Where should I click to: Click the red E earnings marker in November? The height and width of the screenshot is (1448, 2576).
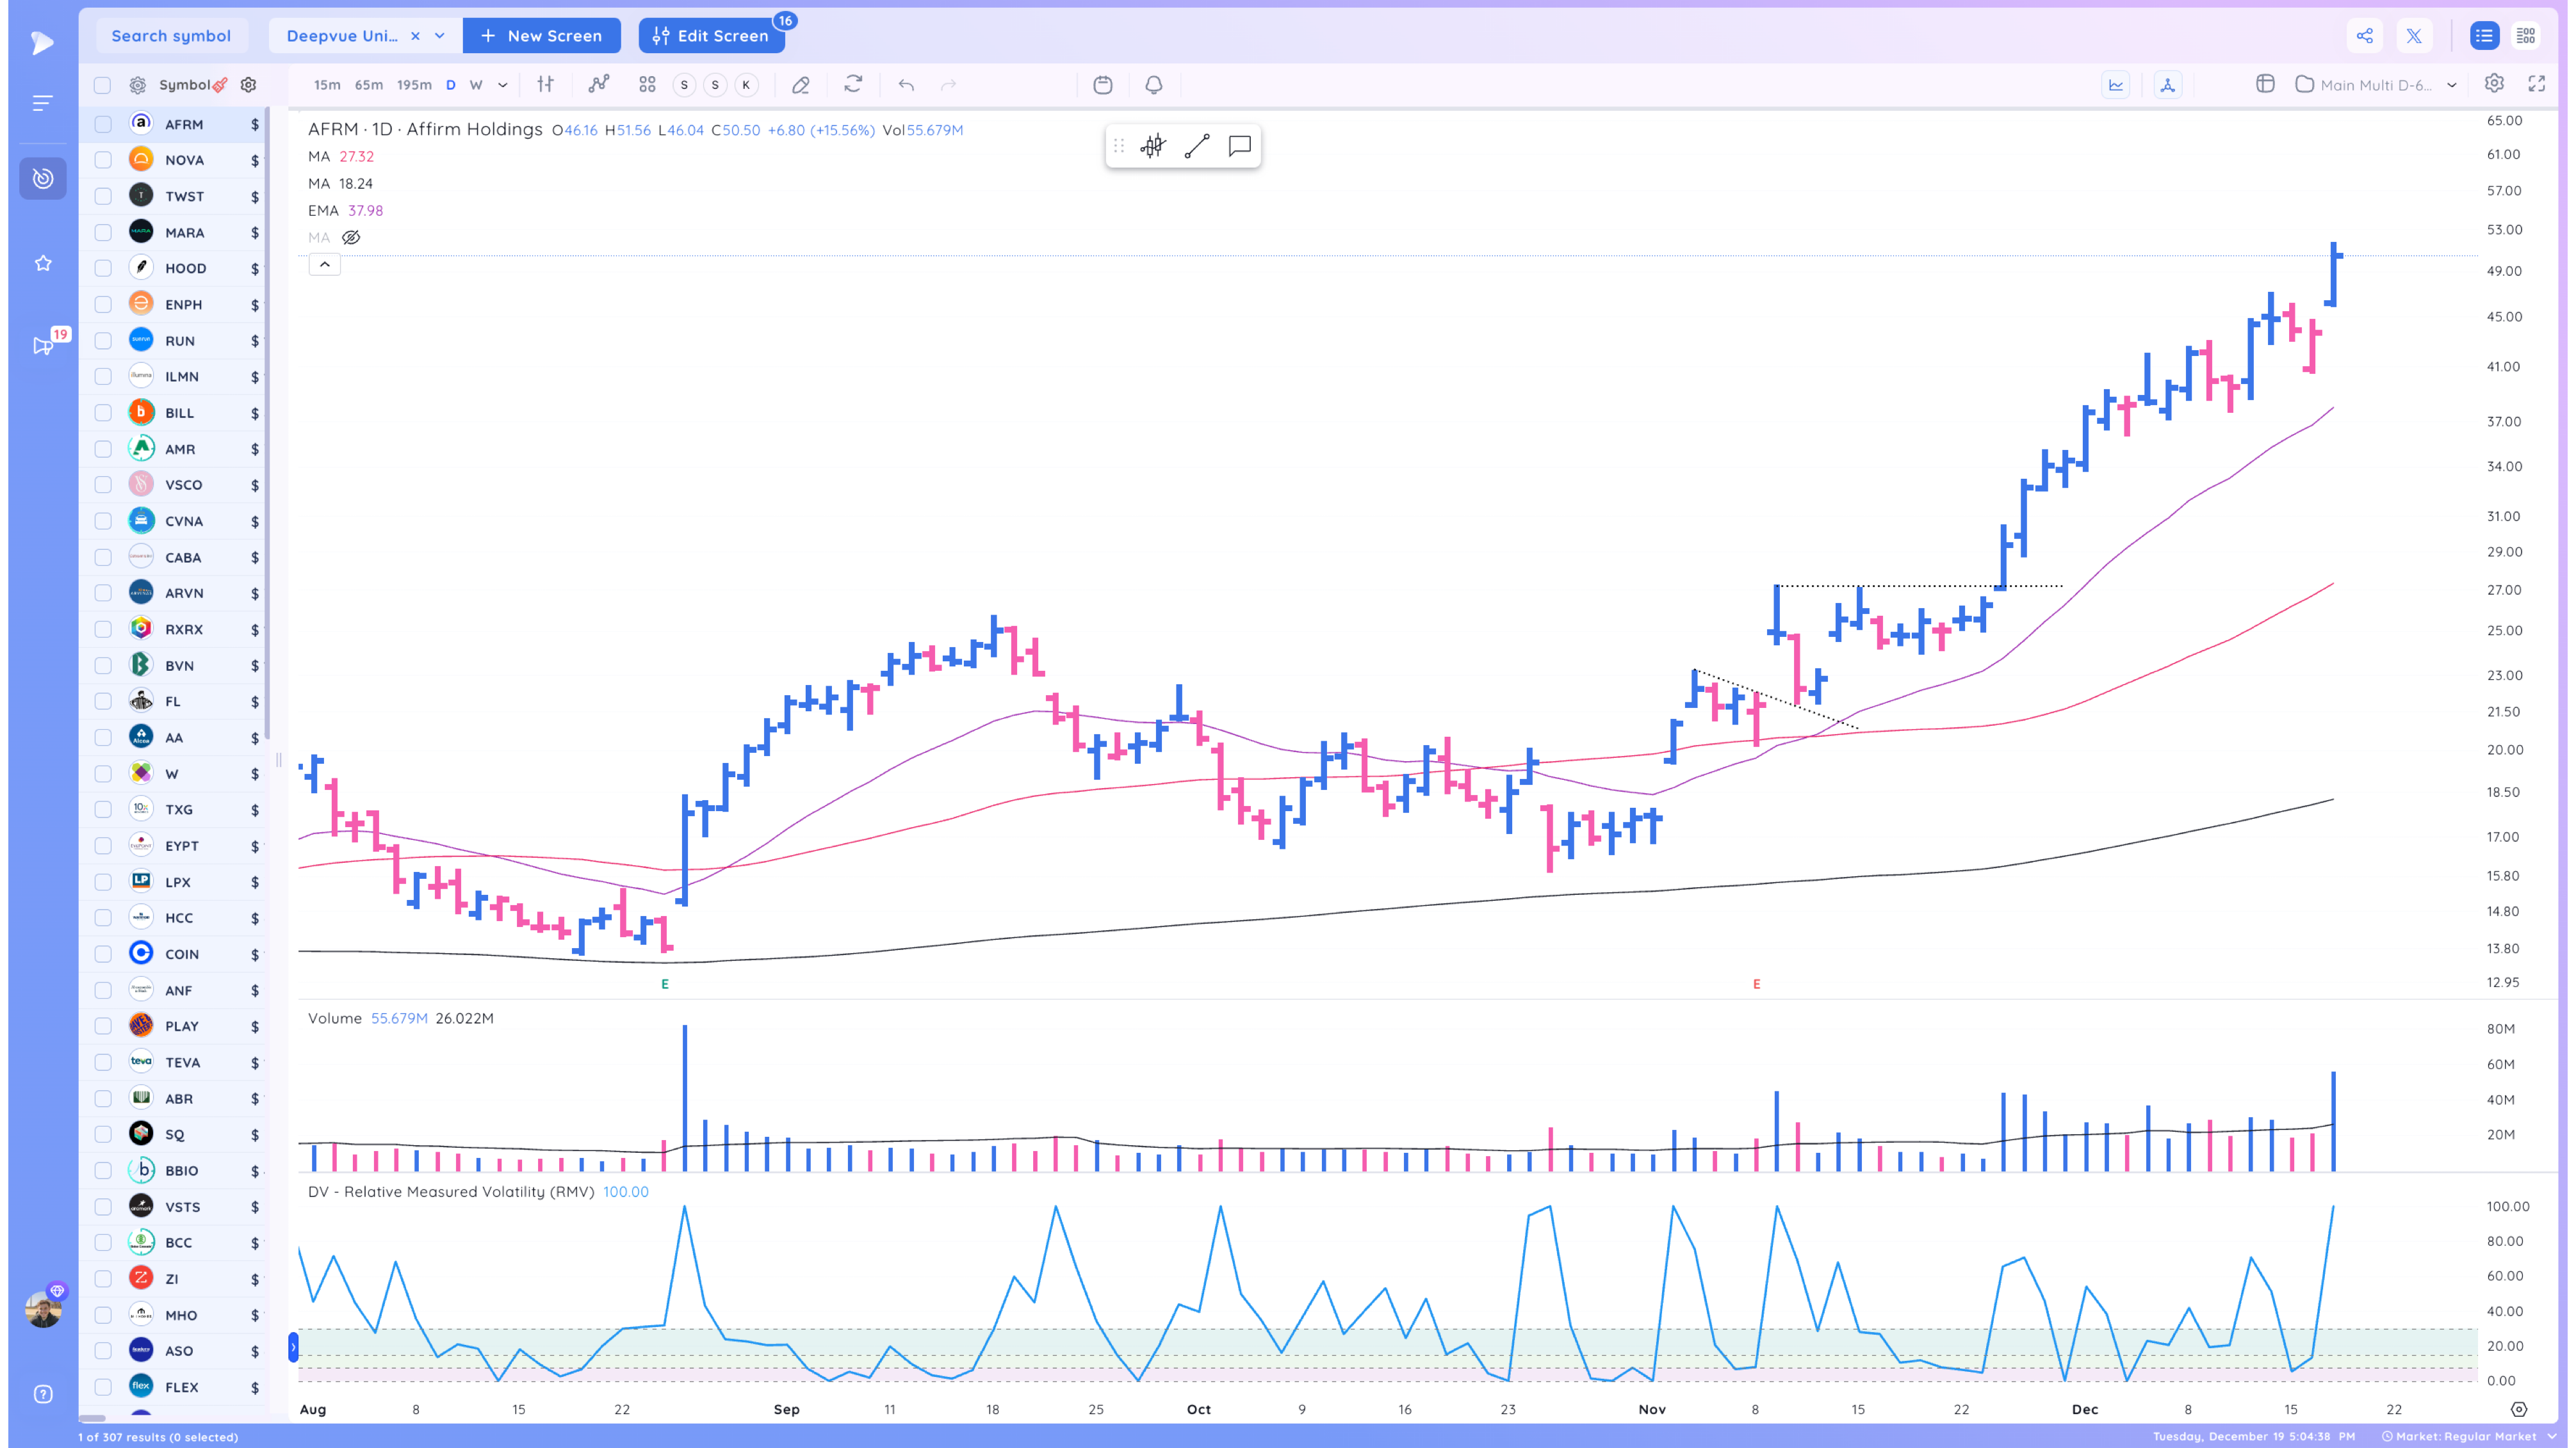coord(1756,985)
